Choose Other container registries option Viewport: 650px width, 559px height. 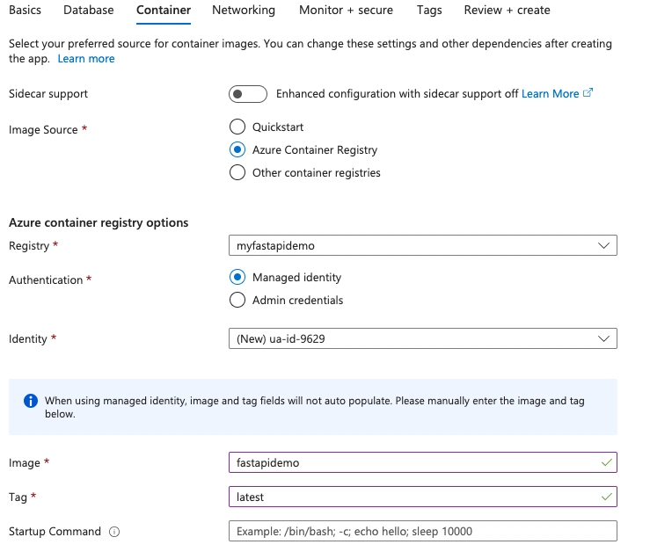click(x=237, y=172)
